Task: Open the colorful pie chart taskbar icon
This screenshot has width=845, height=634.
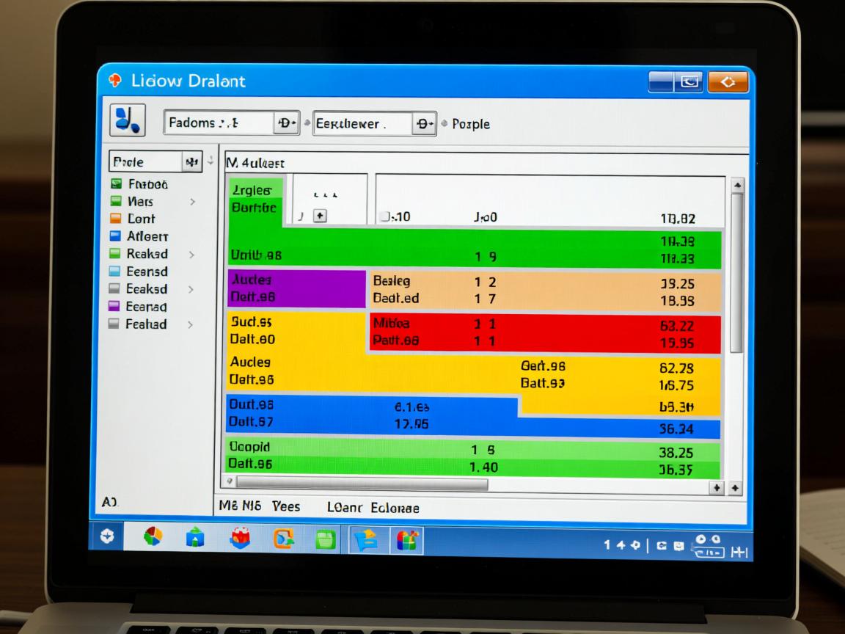Action: coord(153,538)
